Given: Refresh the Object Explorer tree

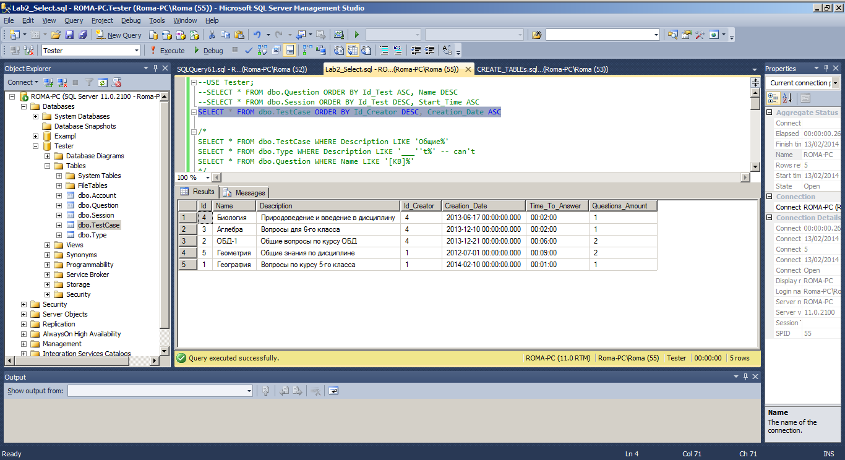Looking at the screenshot, I should click(x=103, y=82).
